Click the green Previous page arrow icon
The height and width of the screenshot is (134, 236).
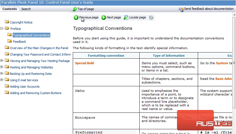(x=76, y=18)
